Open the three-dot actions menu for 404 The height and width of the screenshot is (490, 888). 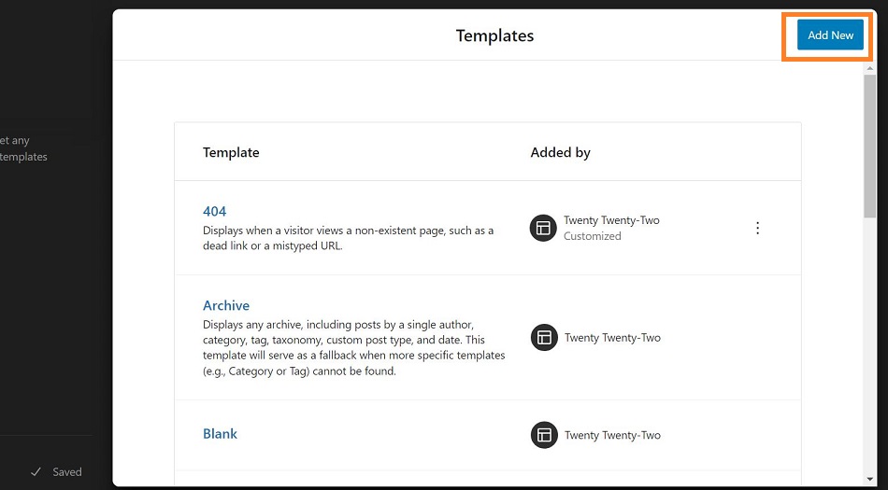click(x=758, y=229)
